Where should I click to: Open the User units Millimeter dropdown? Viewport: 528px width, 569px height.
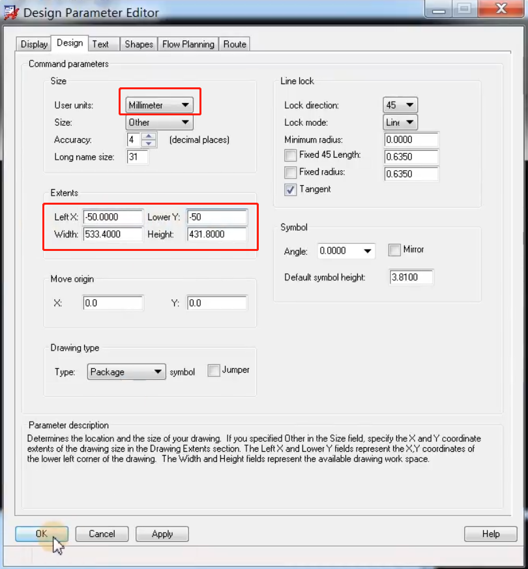tap(160, 105)
